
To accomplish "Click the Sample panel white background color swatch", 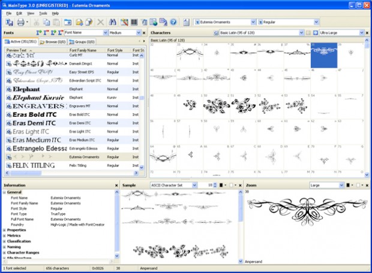I will [x=231, y=185].
